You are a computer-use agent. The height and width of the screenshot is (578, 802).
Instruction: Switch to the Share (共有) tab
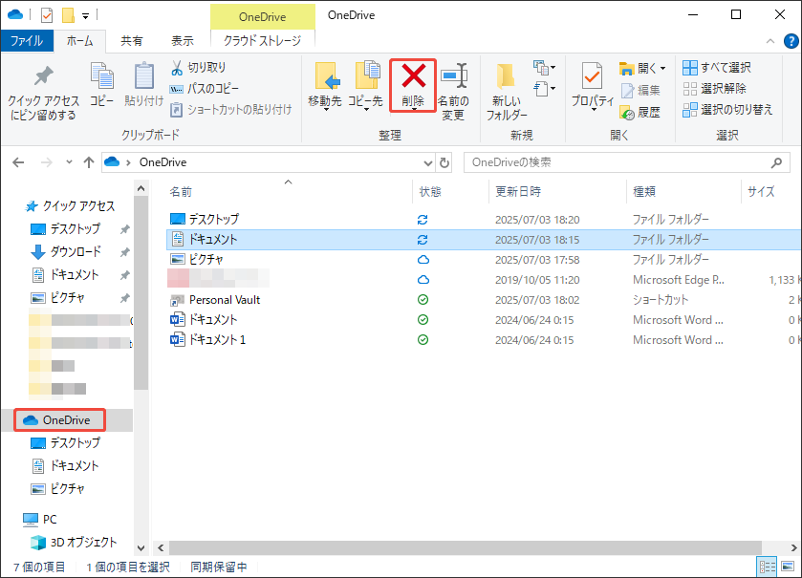[132, 41]
